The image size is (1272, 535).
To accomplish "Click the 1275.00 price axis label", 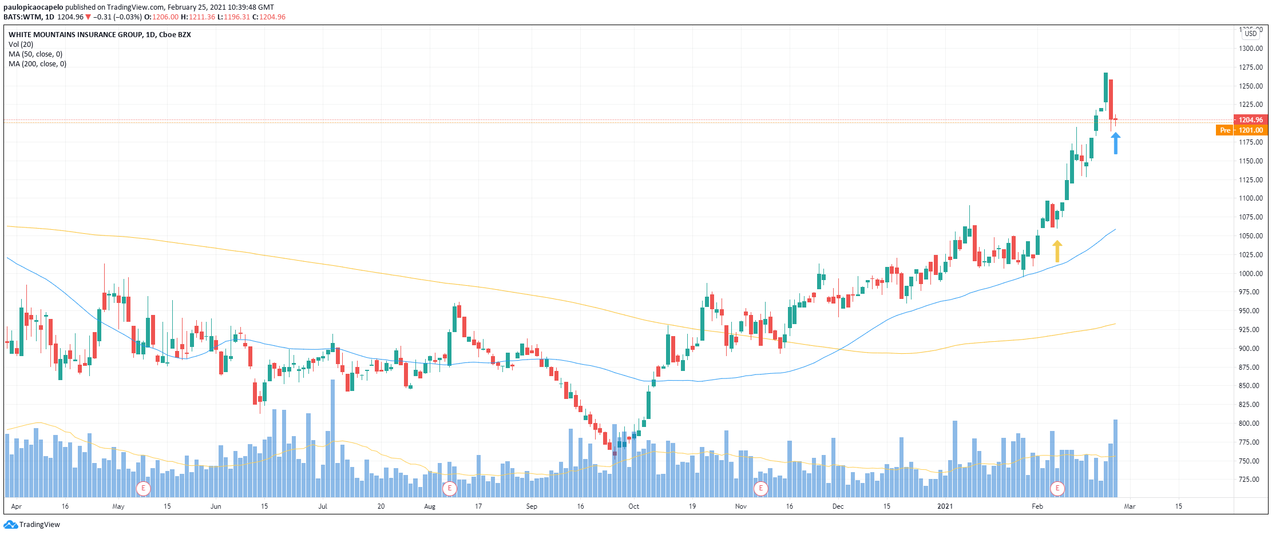I will [x=1251, y=67].
